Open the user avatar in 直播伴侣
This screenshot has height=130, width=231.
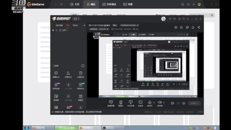coord(163,19)
